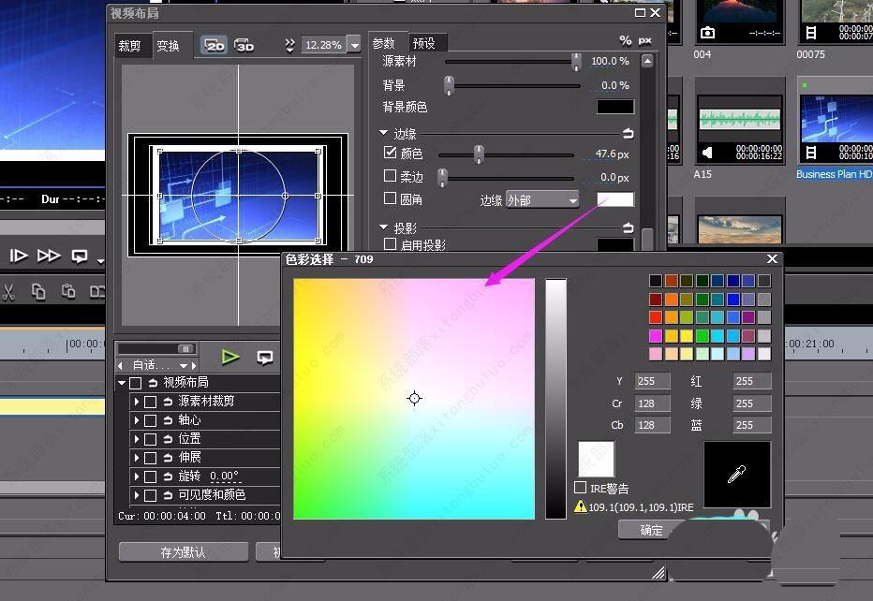Reset the 边缘 section settings
The image size is (873, 601).
(628, 134)
